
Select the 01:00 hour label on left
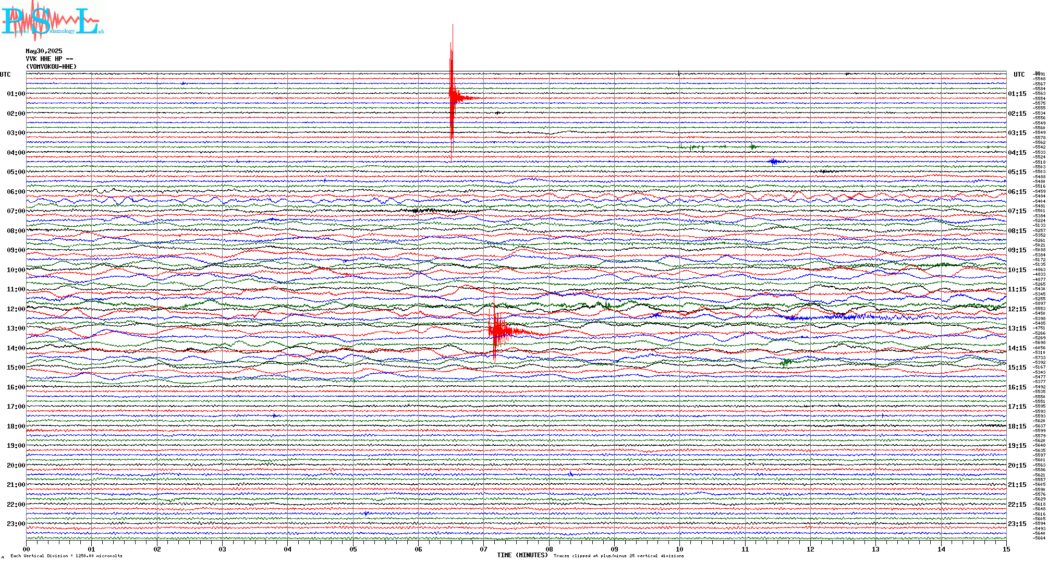tap(16, 94)
